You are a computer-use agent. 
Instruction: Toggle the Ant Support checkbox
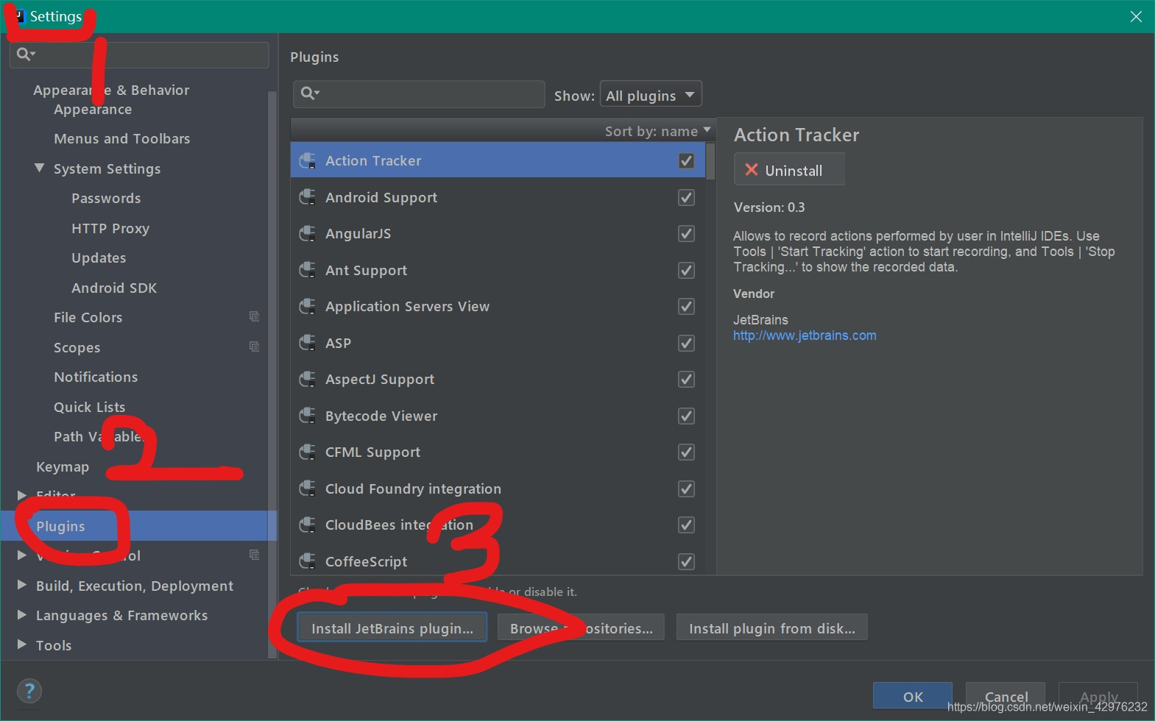[x=686, y=270]
